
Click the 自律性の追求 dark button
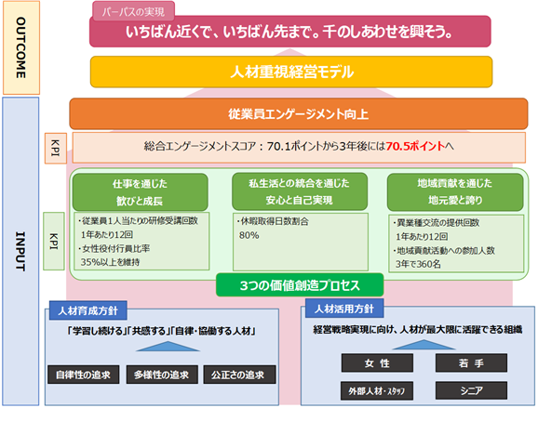pyautogui.click(x=84, y=375)
